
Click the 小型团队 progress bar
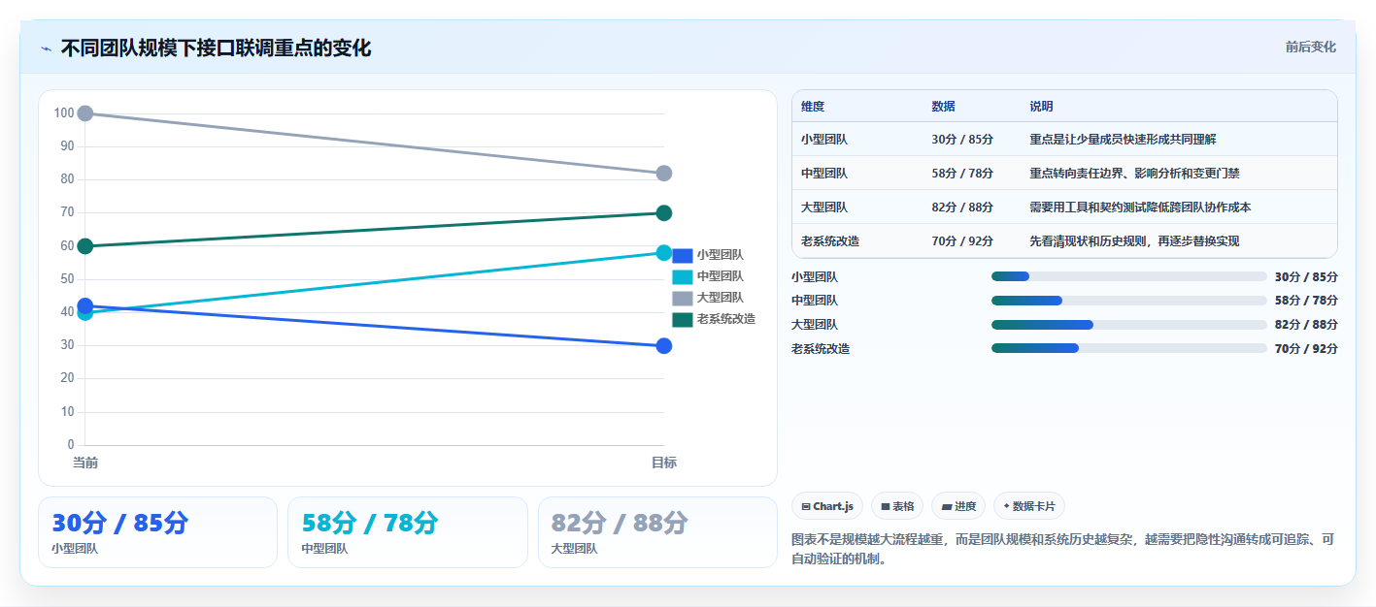[x=1129, y=276]
